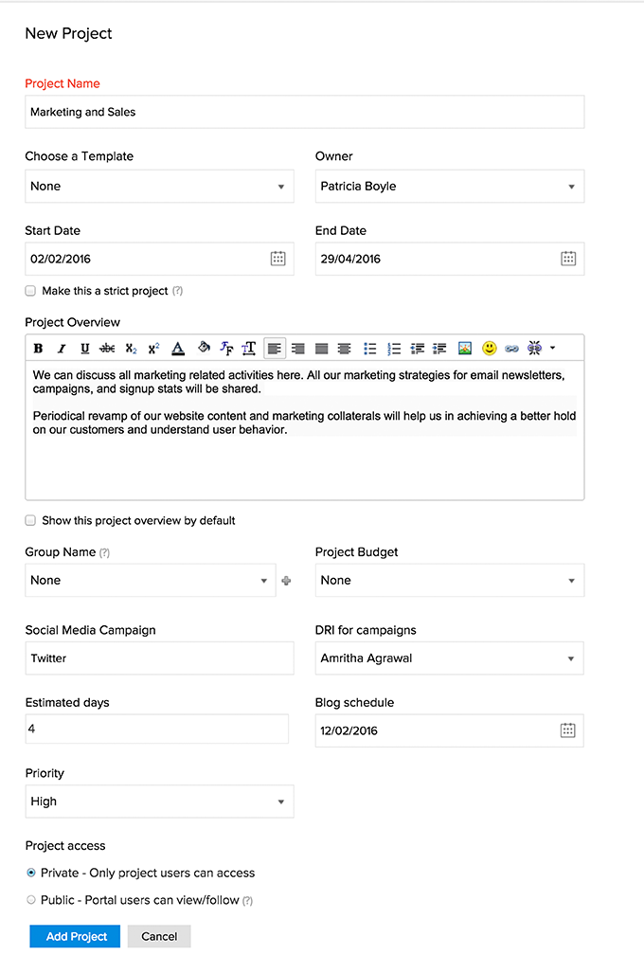Screen dimensions: 644x973
Task: Check 'Show this project overview by default'
Action: (31, 520)
